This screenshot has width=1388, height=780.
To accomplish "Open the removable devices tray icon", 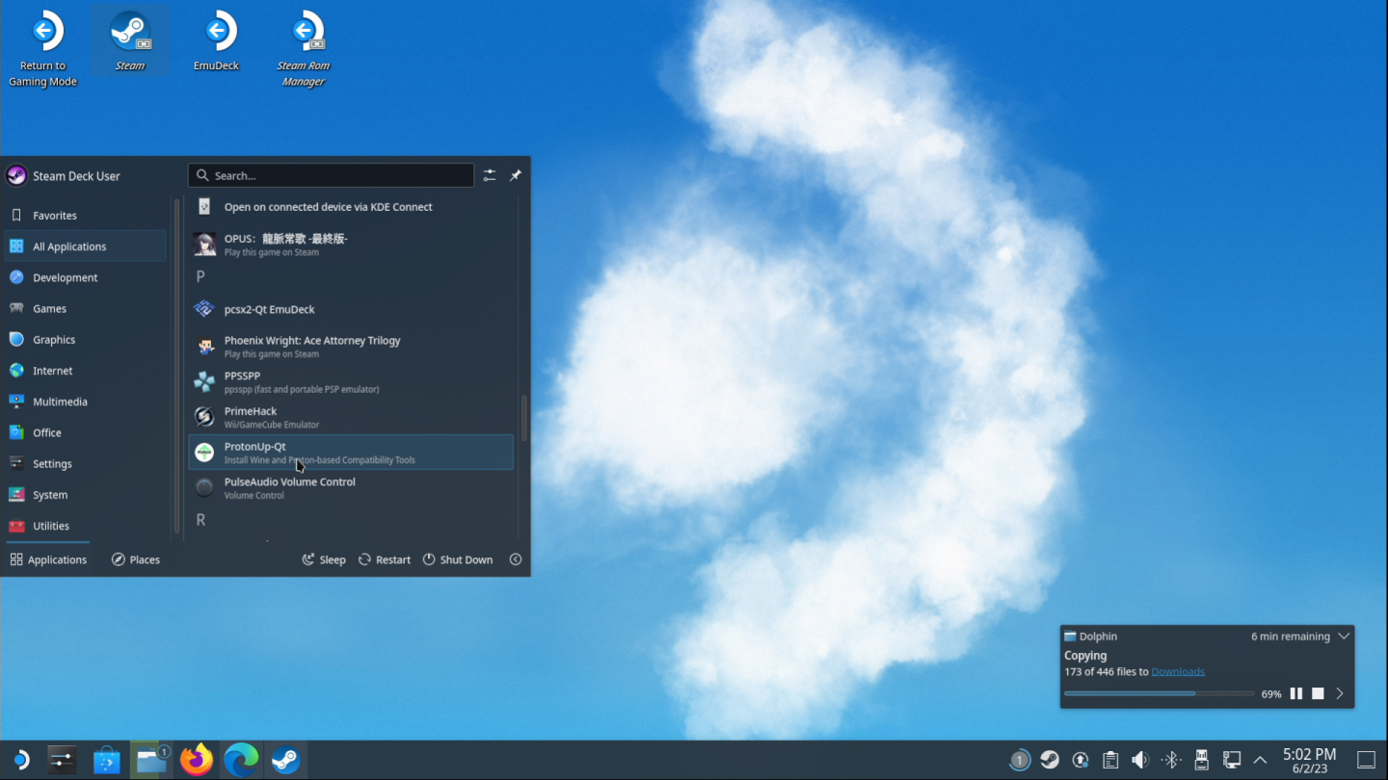I will click(1201, 761).
